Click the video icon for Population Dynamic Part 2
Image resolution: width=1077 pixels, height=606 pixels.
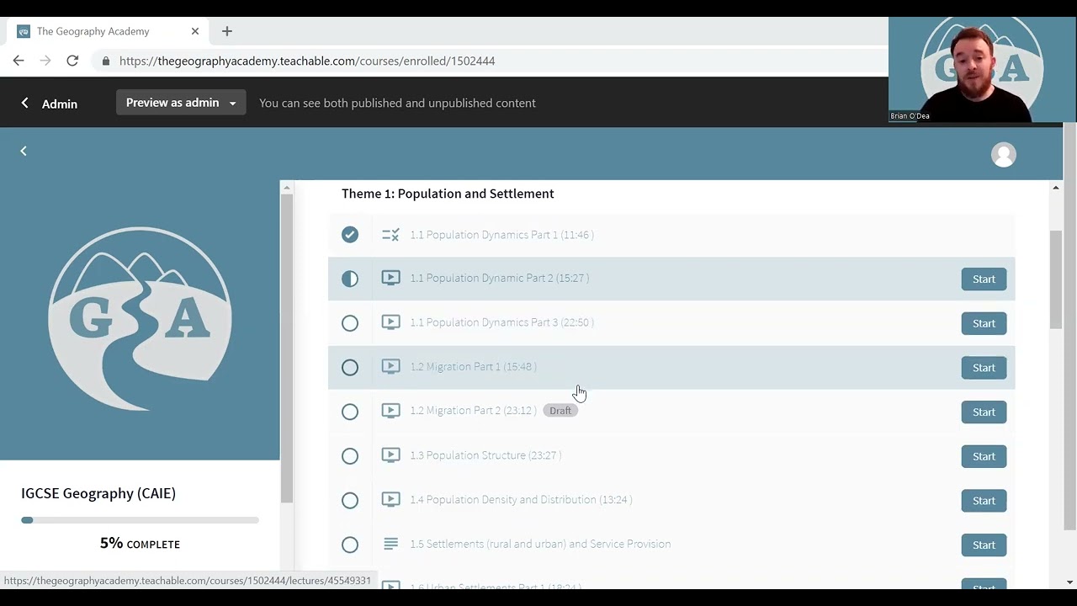pos(390,278)
